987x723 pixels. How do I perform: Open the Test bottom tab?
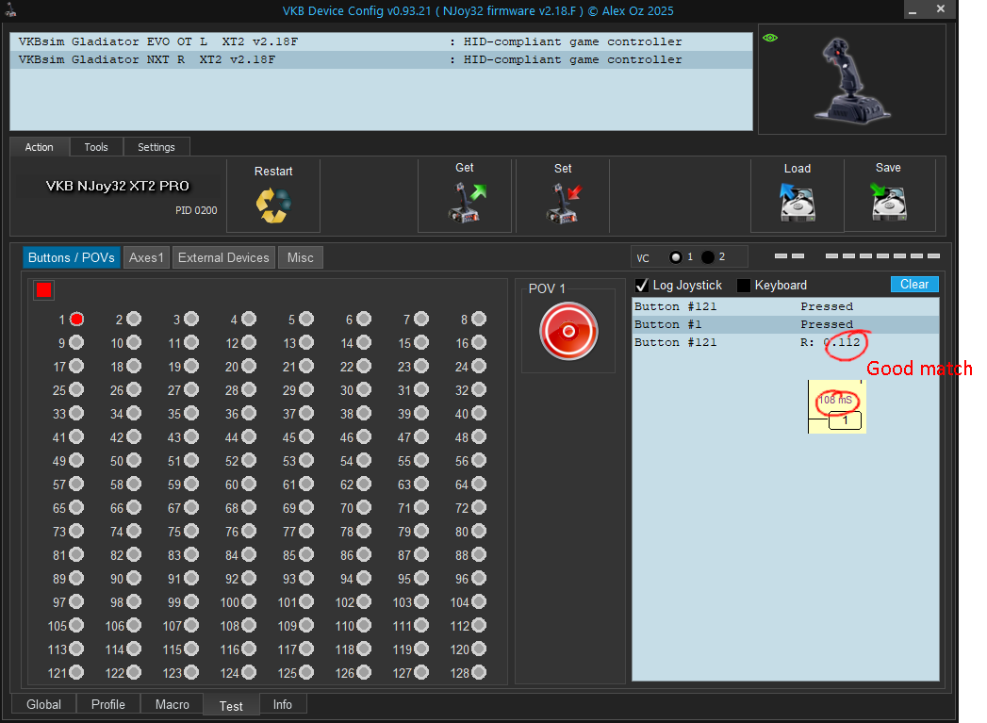pyautogui.click(x=231, y=705)
